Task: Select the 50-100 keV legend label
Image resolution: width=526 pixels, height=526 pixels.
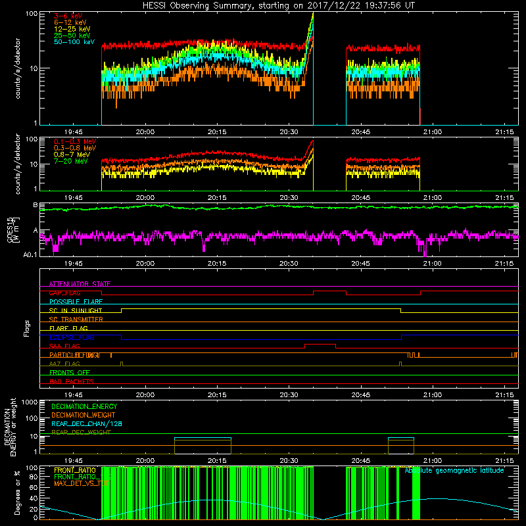Action: click(x=74, y=42)
